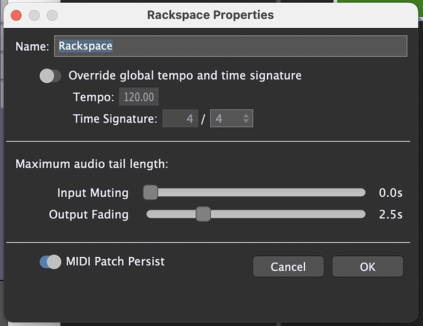Enable Override global tempo and time signature
423x326 pixels.
(x=50, y=76)
